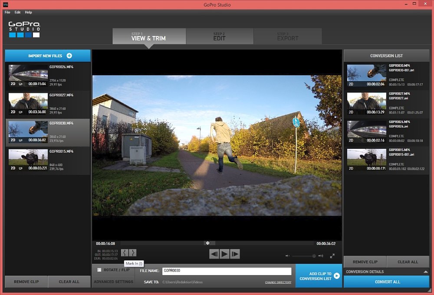Screen dimensions: 434x295
Task: Click the plus icon on Import New Files
Action: click(69, 56)
